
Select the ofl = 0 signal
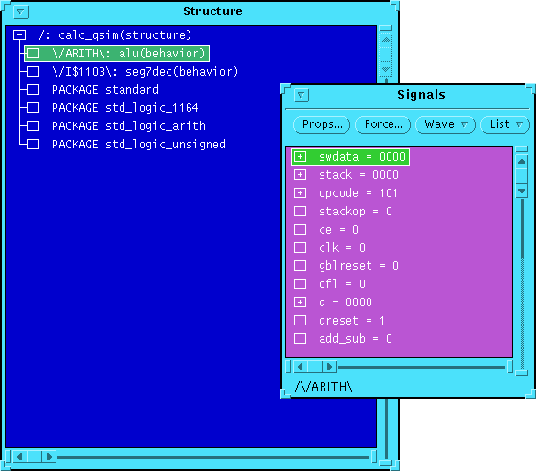342,283
